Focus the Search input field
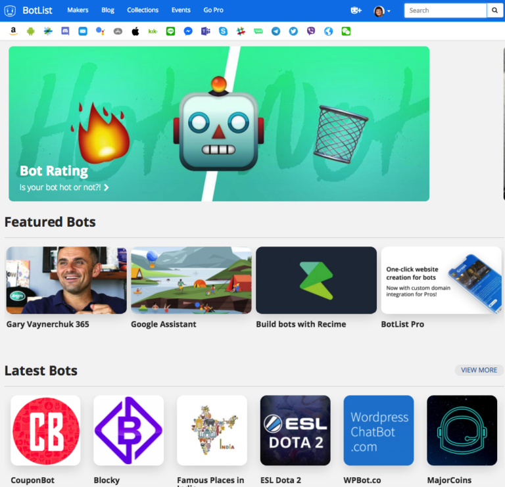The image size is (505, 487). (445, 11)
